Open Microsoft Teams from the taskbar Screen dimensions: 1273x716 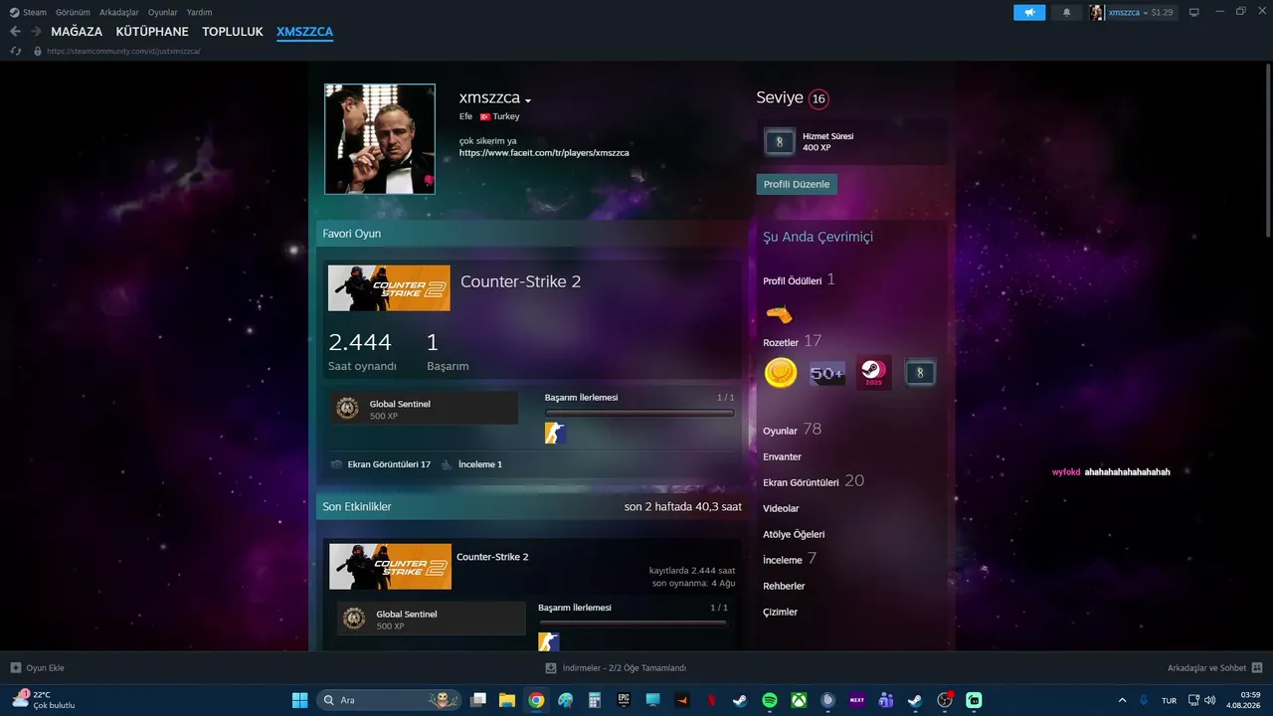[x=886, y=700]
